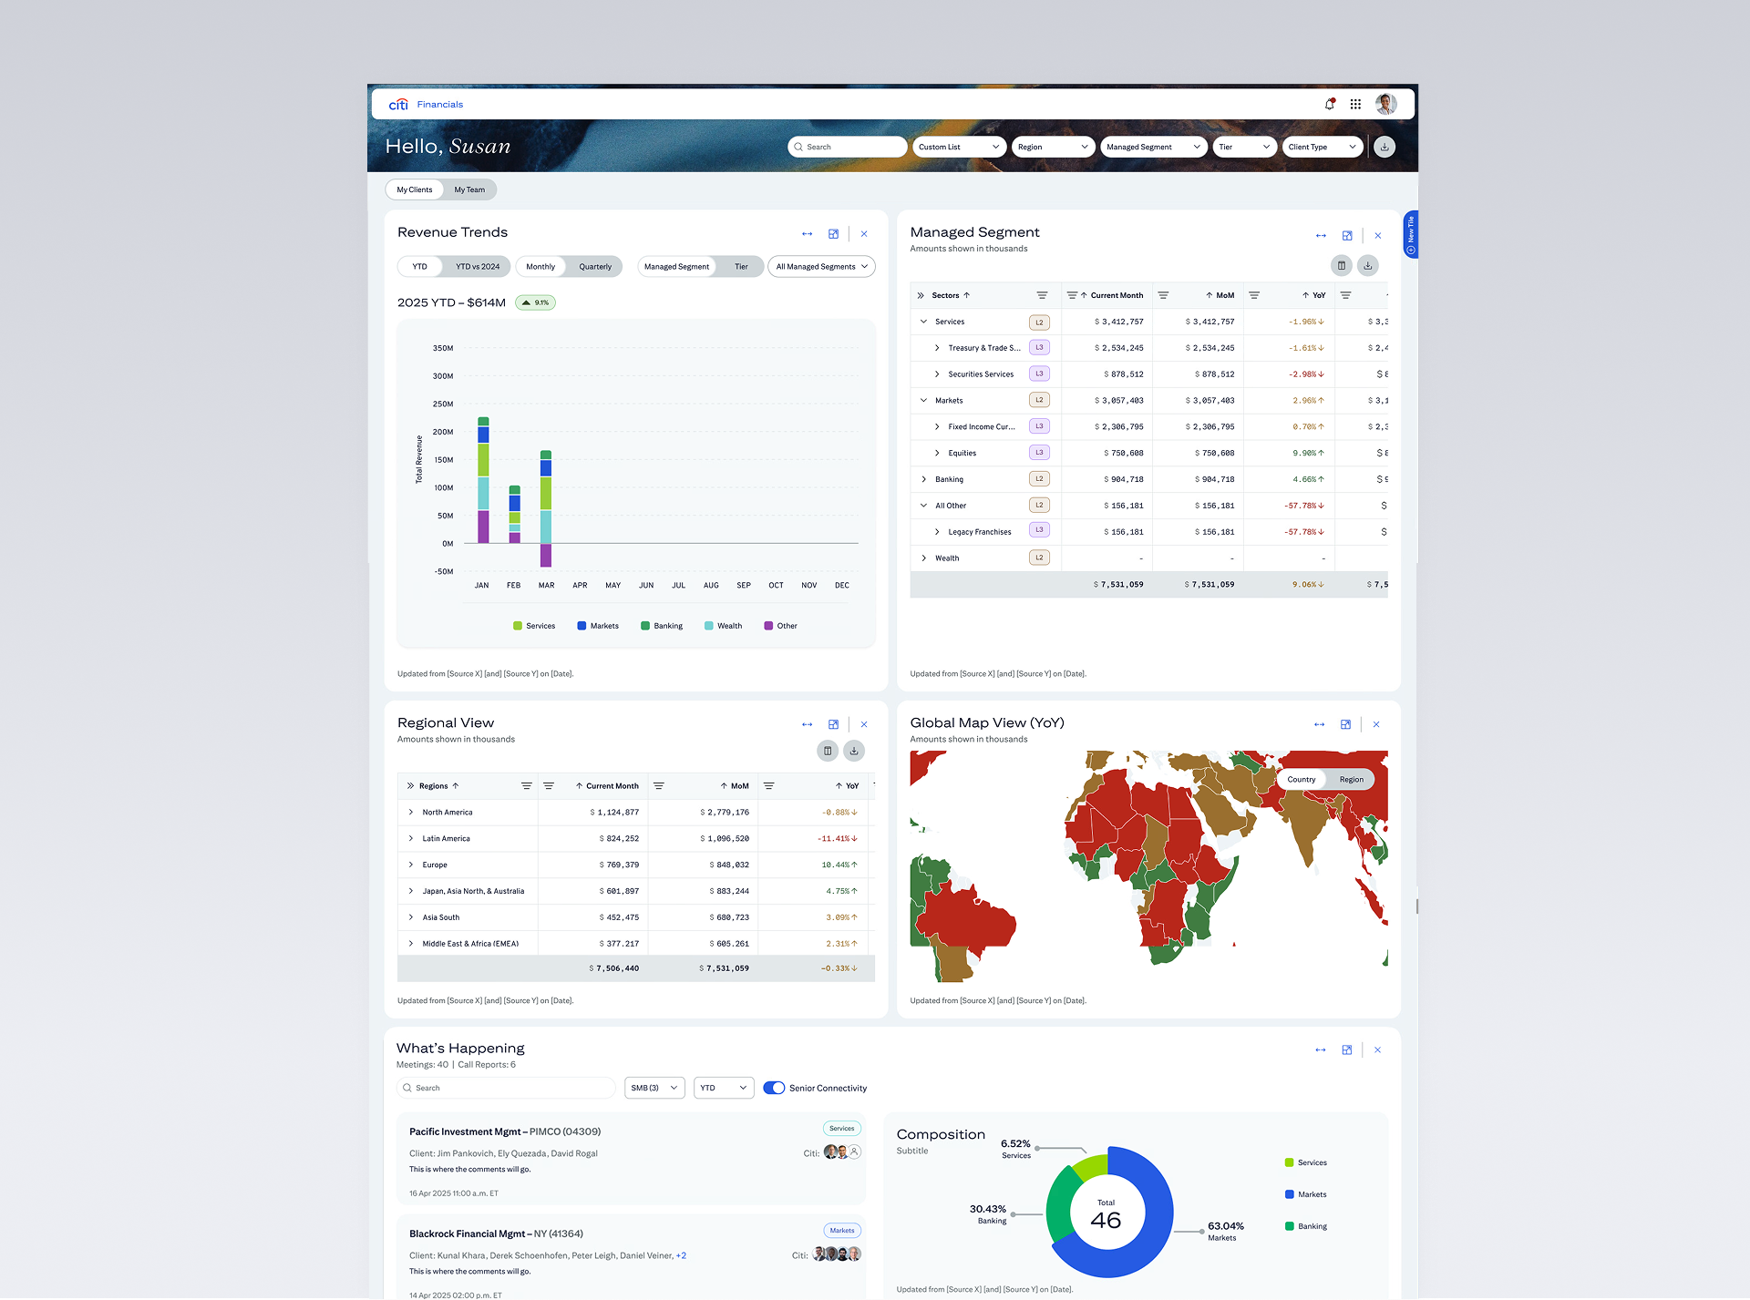Switch to the My Team tab

click(x=469, y=189)
